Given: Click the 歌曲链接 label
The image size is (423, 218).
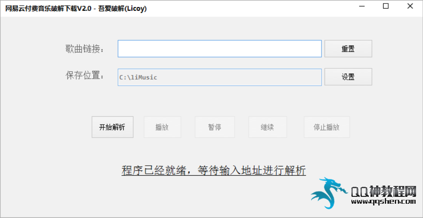Looking at the screenshot, I should (x=85, y=49).
